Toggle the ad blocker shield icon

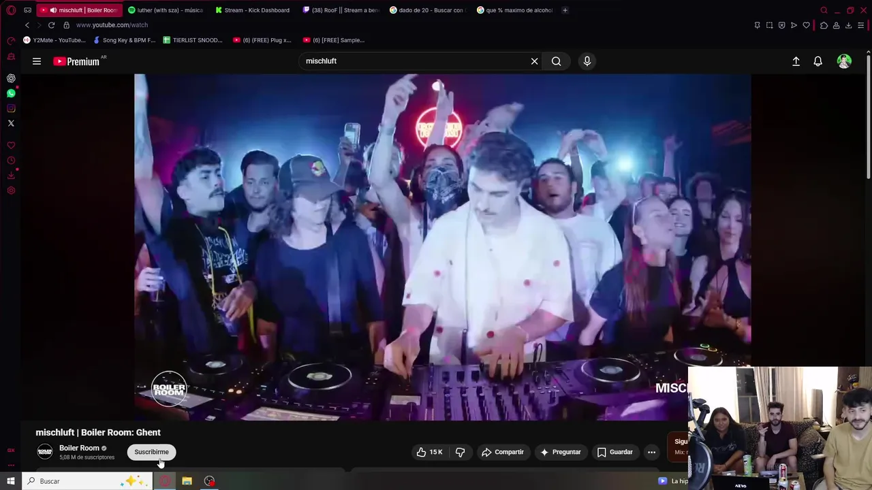coord(781,25)
